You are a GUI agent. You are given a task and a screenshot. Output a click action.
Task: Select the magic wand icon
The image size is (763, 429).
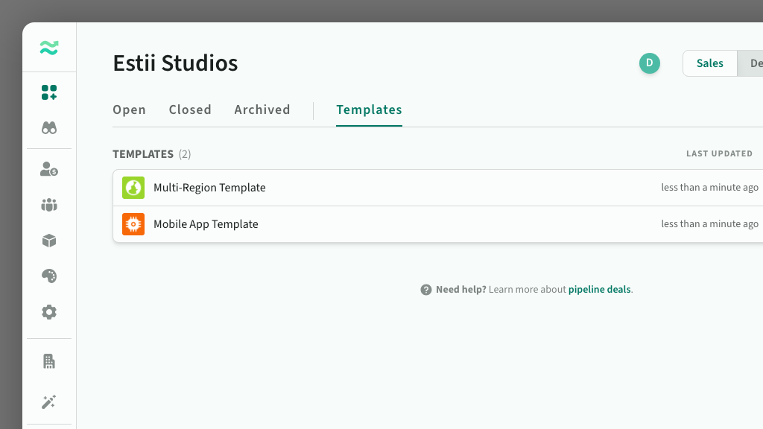click(49, 402)
